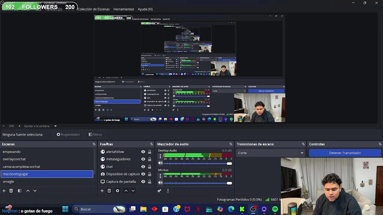The height and width of the screenshot is (215, 383).
Task: Open Desktop Audio options three-dot button
Action: (x=160, y=156)
